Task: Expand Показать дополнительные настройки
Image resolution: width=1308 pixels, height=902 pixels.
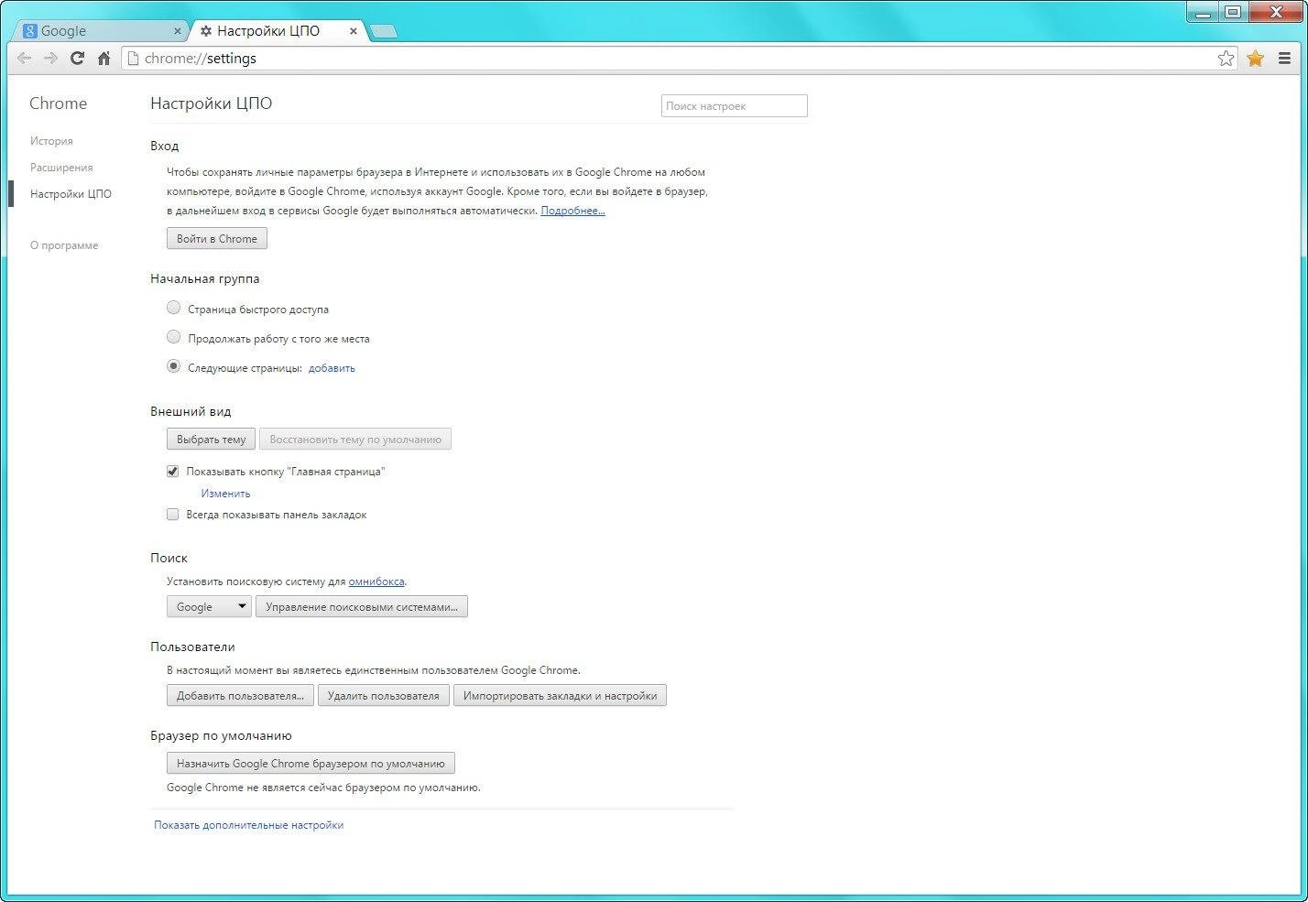Action: pos(248,825)
